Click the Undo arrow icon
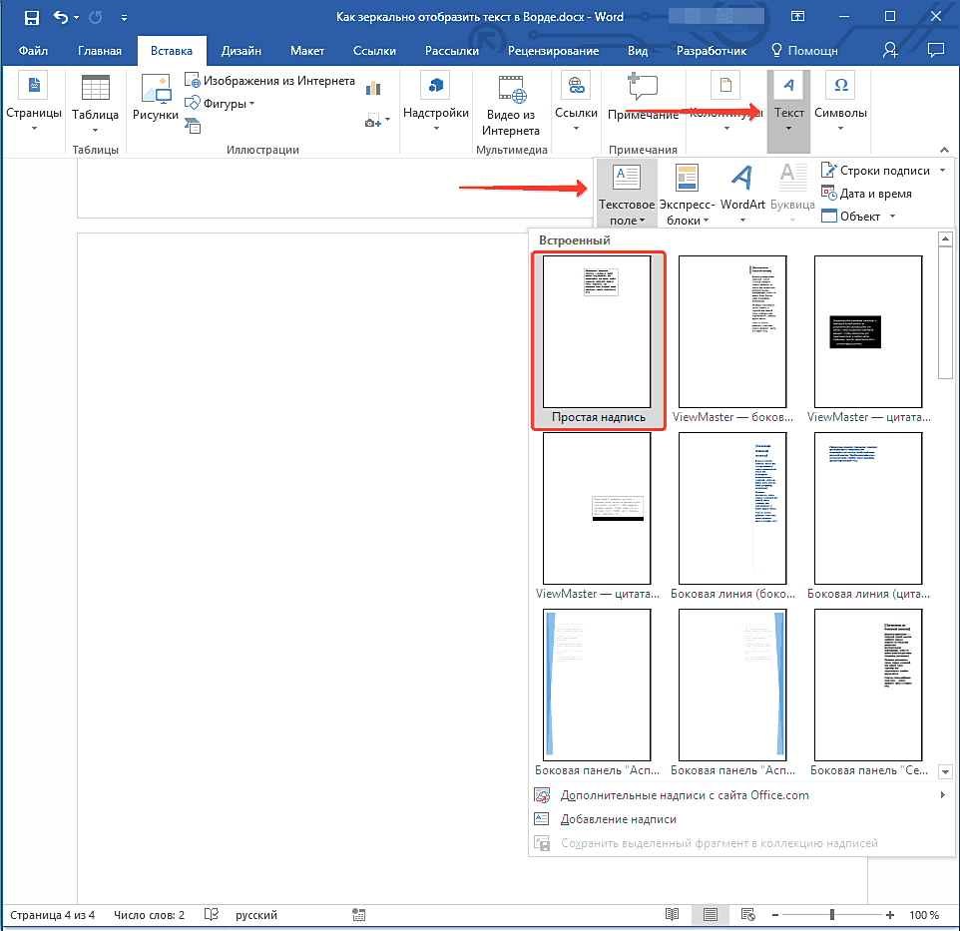Viewport: 960px width, 931px height. (x=61, y=17)
